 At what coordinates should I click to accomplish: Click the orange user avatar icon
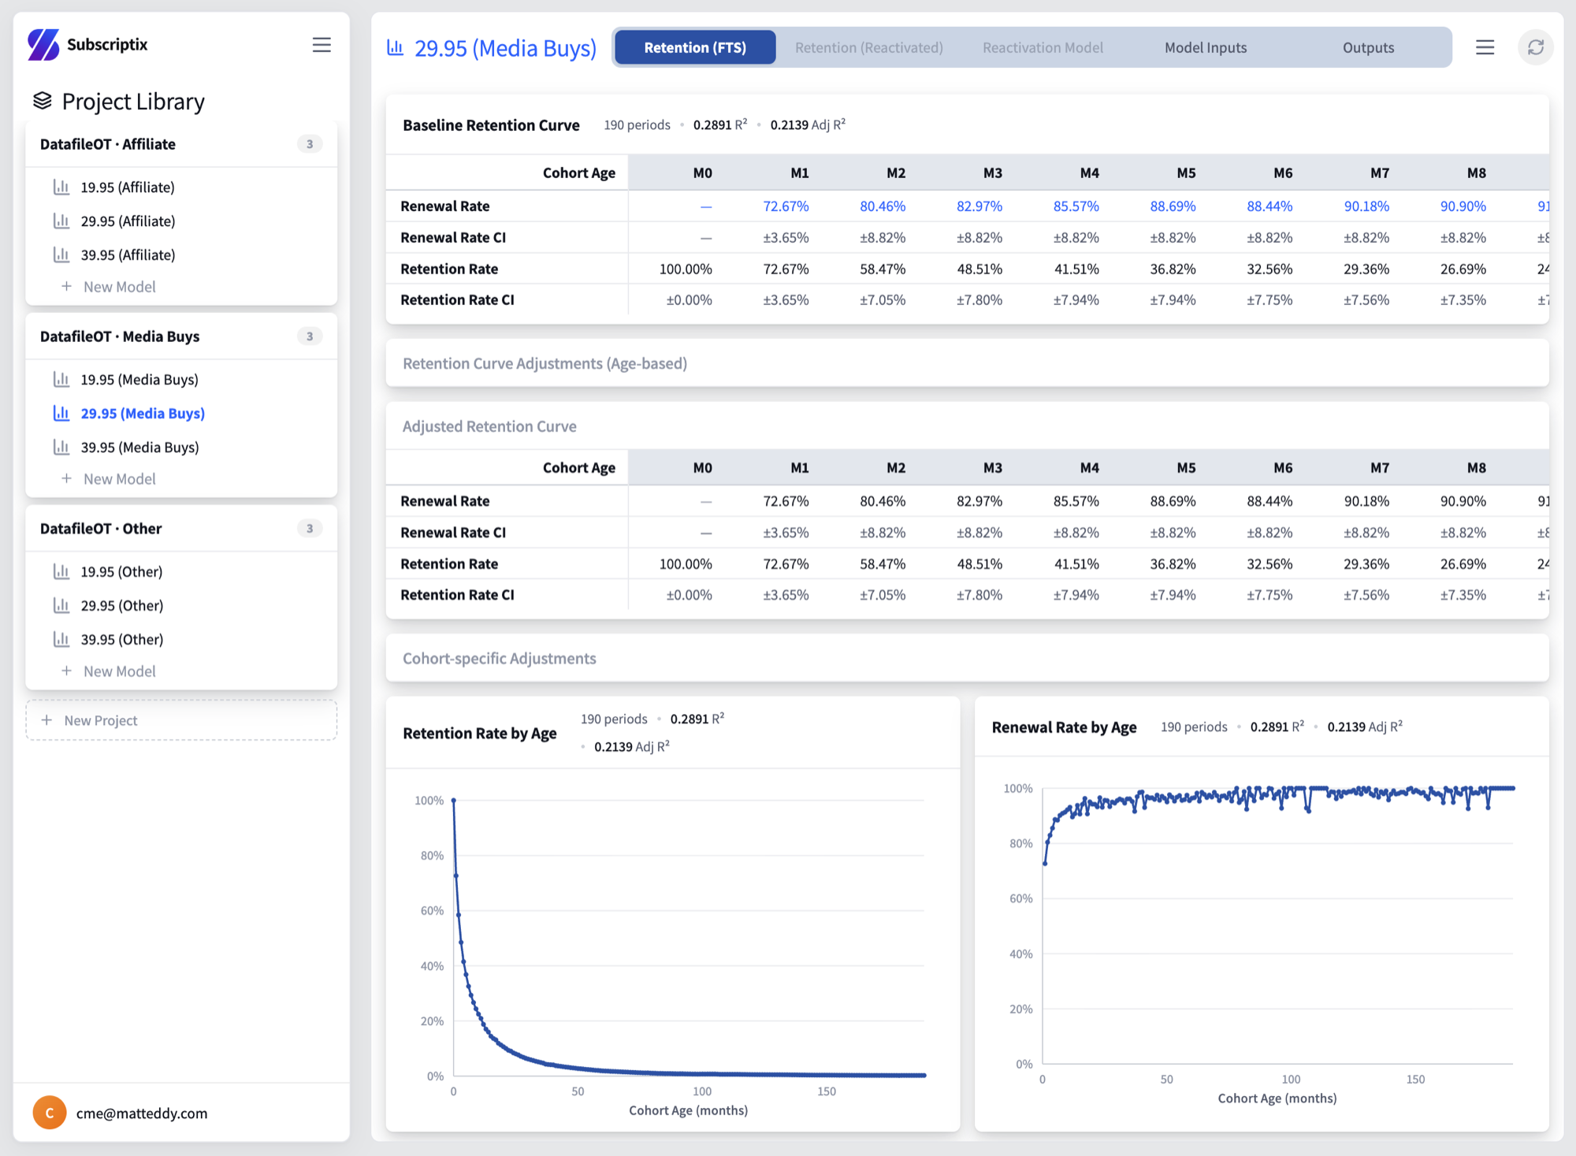(x=50, y=1113)
